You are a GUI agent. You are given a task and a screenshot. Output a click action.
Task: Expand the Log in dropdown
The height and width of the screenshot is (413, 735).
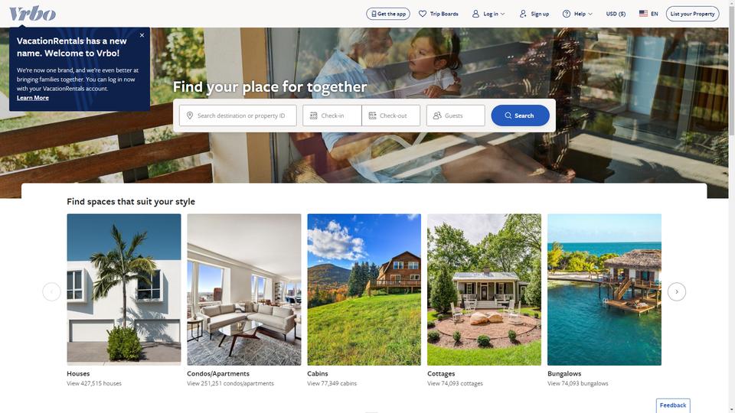488,14
